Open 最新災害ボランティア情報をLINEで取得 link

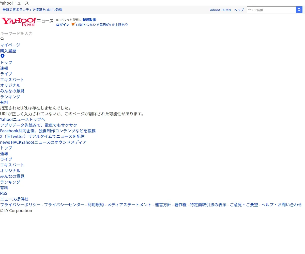coord(32,10)
